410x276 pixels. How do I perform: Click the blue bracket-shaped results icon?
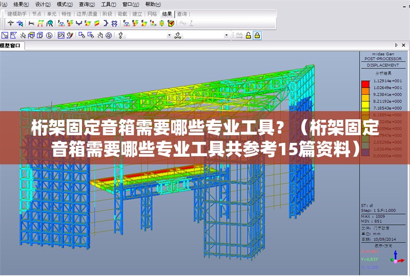[x=106, y=23]
